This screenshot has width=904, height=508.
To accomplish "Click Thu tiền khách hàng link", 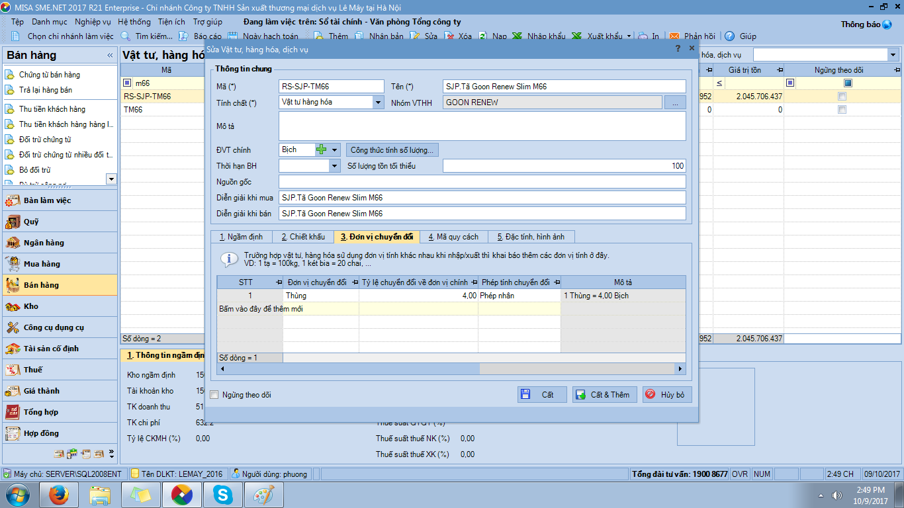I will [x=52, y=109].
